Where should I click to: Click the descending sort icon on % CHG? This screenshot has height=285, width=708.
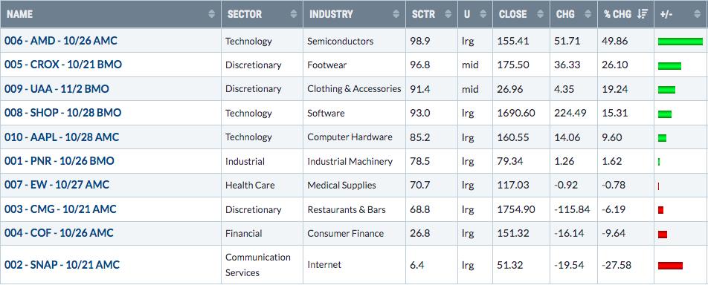click(x=642, y=14)
